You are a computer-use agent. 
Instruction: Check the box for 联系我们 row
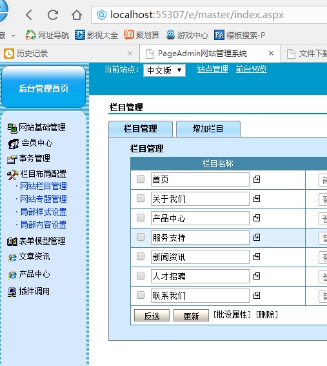[141, 295]
